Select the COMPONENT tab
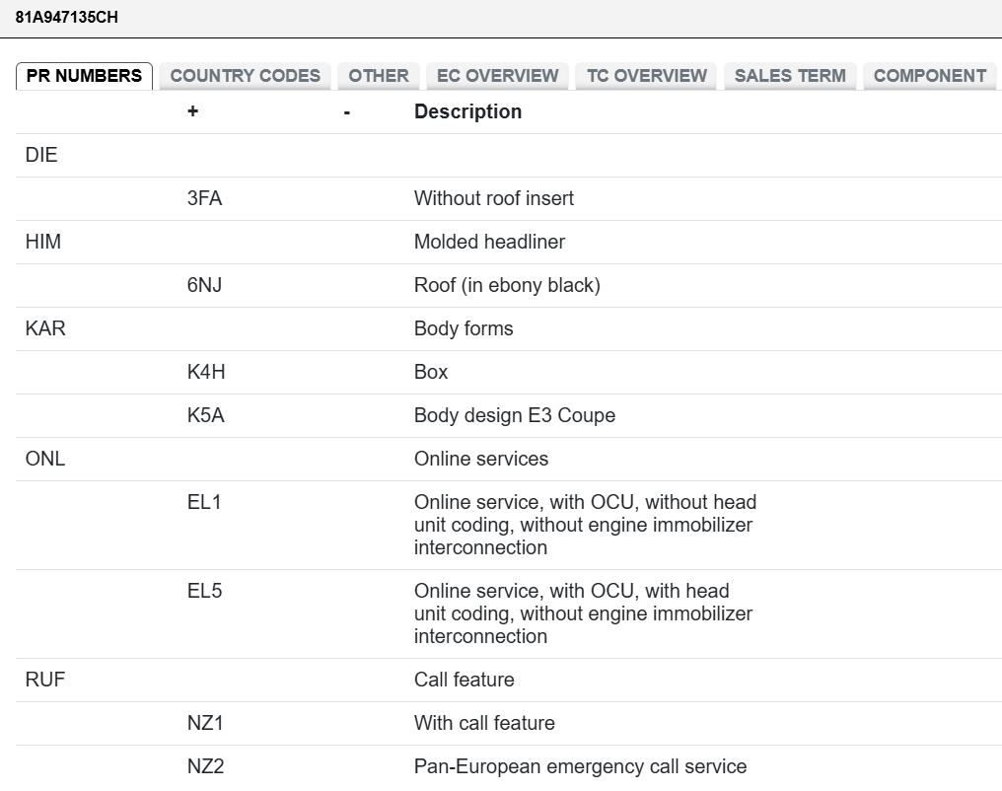Screen dimensions: 1002x791 (x=930, y=76)
